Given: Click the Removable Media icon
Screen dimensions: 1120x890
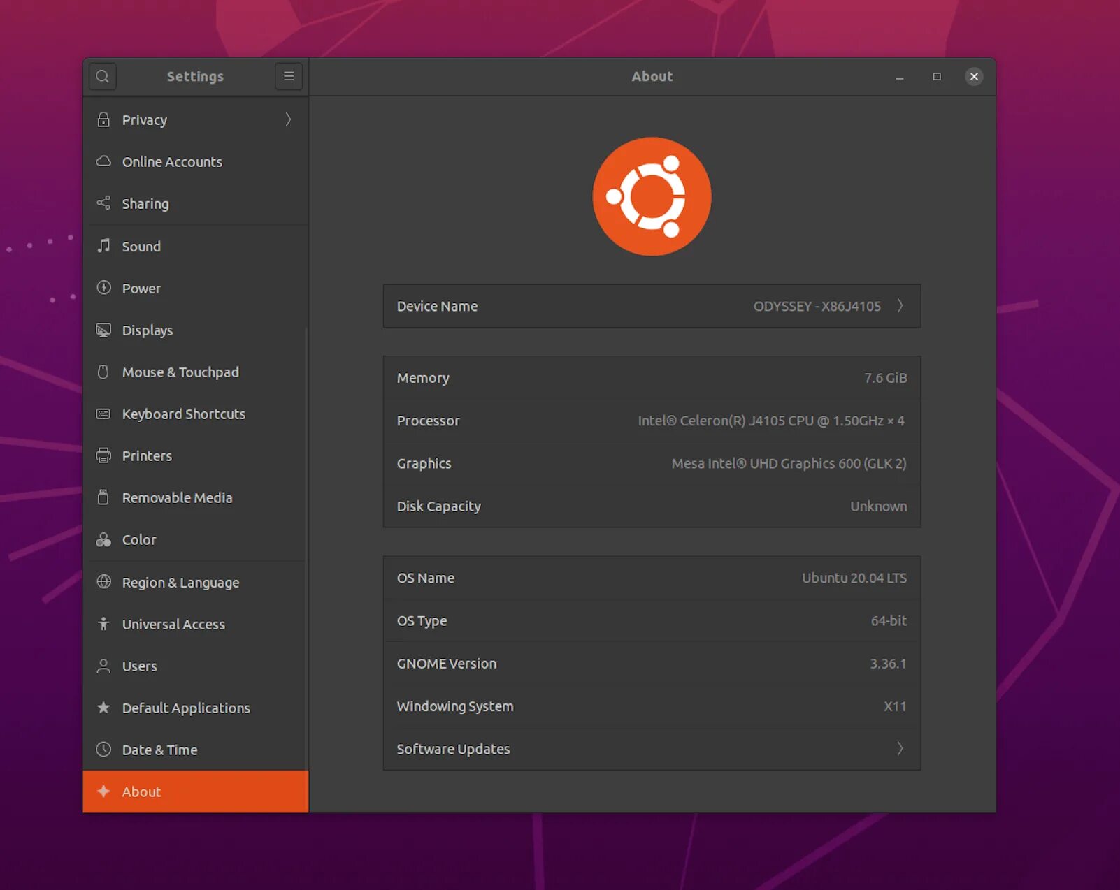Looking at the screenshot, I should 103,497.
